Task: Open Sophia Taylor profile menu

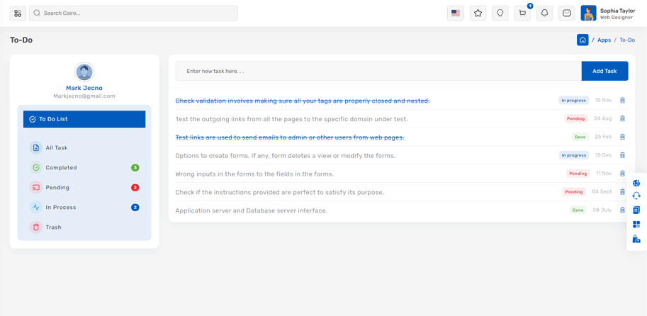Action: (x=609, y=13)
